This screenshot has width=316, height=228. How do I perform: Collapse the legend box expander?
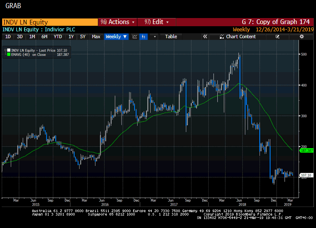pos(6,50)
